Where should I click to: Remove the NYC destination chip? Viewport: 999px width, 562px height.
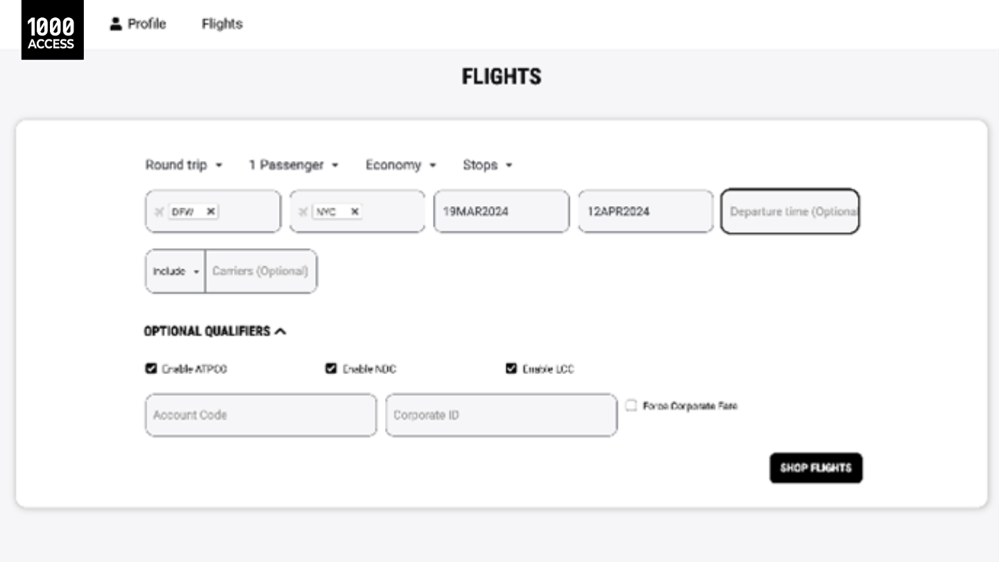tap(355, 212)
